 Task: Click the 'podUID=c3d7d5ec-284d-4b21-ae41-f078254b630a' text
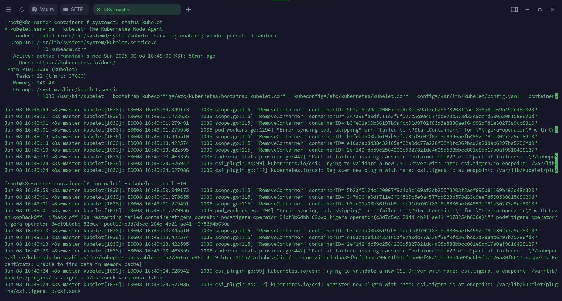(167, 224)
